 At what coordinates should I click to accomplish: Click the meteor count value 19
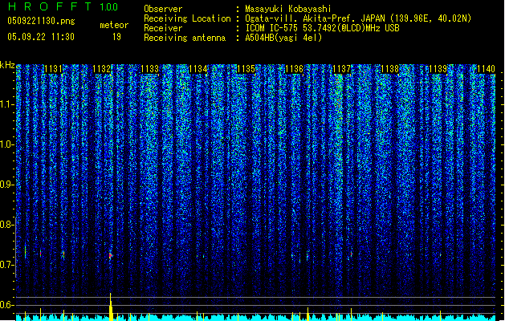tap(116, 37)
